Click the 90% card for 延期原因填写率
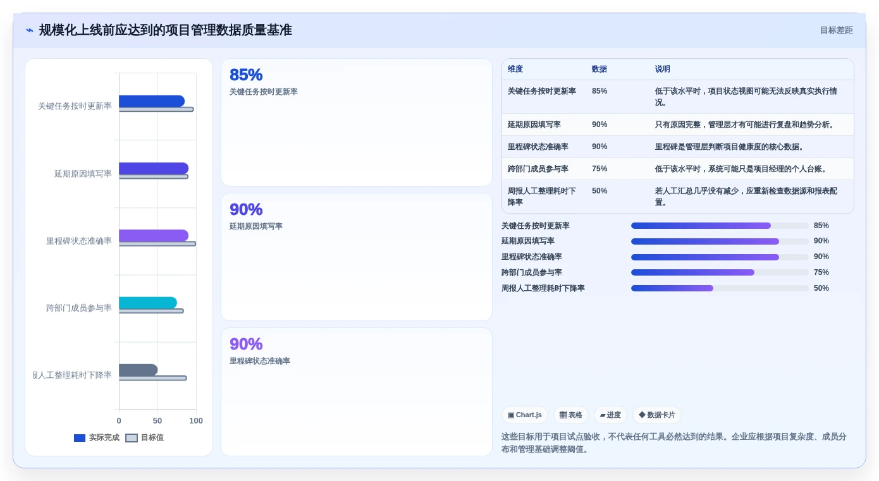Image resolution: width=879 pixels, height=481 pixels. pos(357,257)
